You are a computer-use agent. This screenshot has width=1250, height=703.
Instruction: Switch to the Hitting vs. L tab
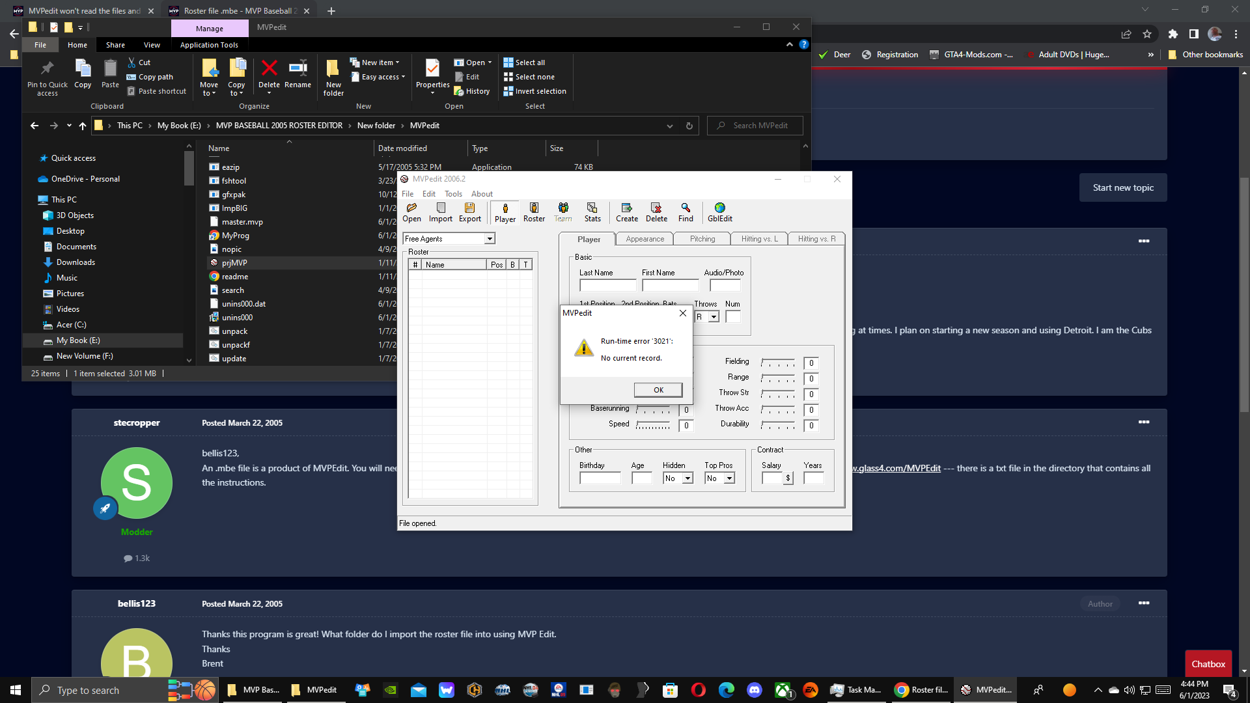760,239
